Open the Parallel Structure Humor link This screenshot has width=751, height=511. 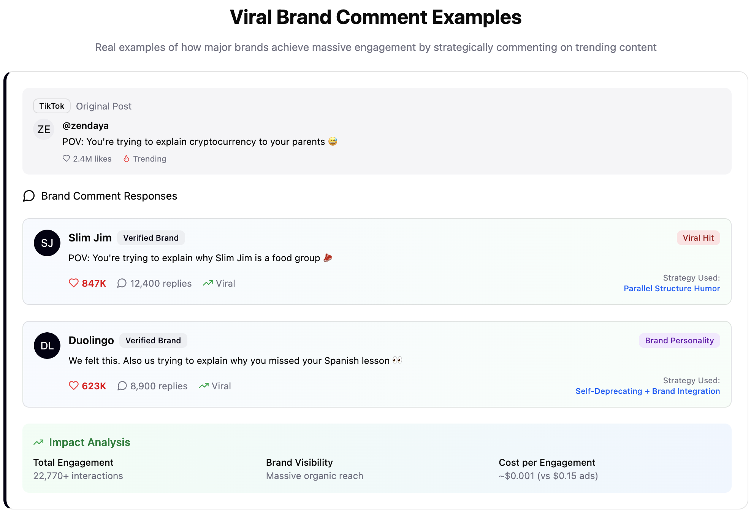tap(672, 289)
